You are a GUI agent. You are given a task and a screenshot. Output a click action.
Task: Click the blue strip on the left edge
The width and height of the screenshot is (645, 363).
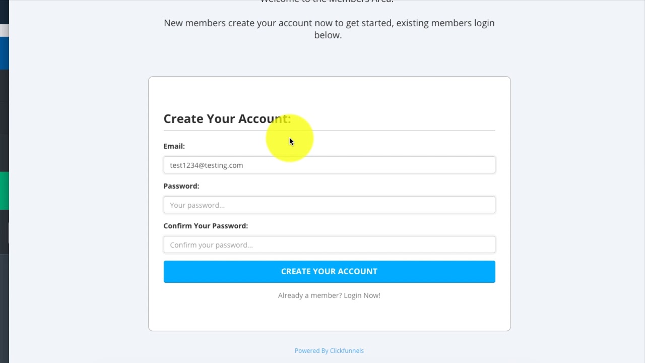pos(4,53)
